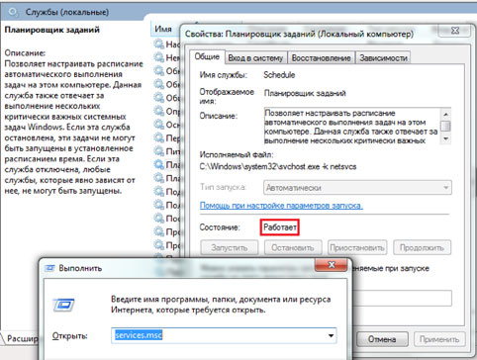Switch to the Вход в систему tab
The image size is (477, 360).
(x=255, y=58)
